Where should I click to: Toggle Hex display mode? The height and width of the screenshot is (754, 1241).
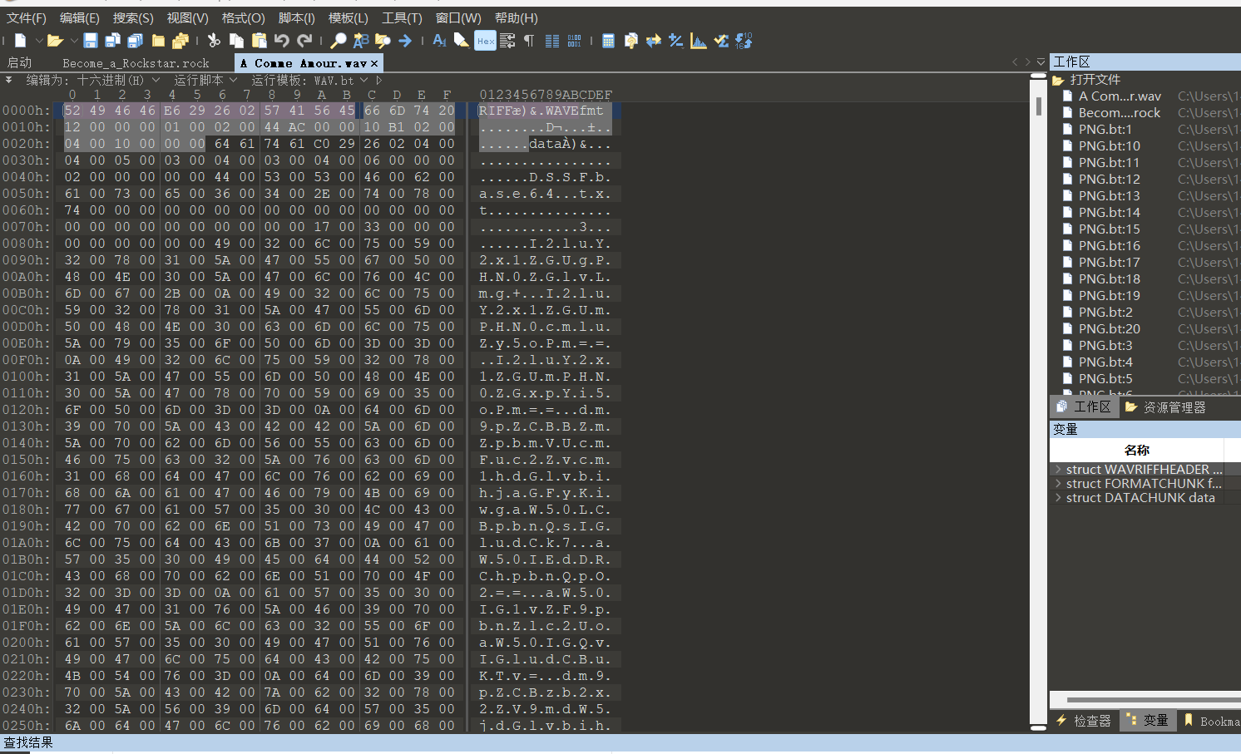pos(486,40)
